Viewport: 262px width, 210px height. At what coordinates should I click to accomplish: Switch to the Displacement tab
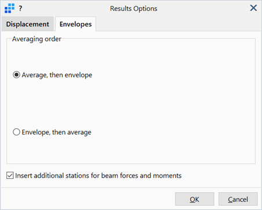pos(27,24)
